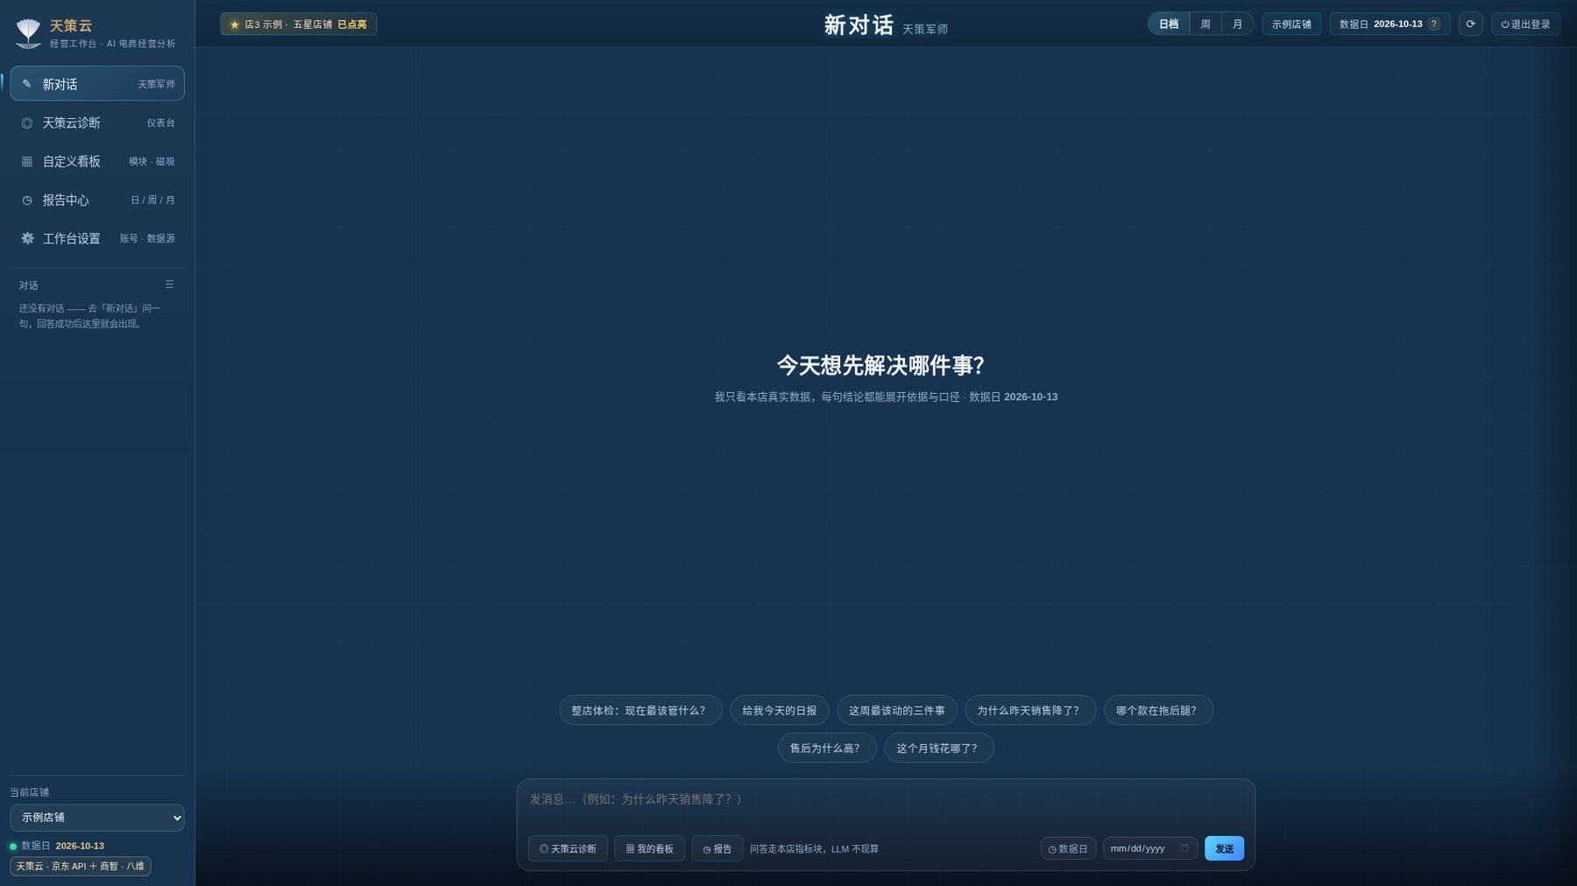Click the 店3 示例 · 五星店铺 badge

pyautogui.click(x=298, y=25)
